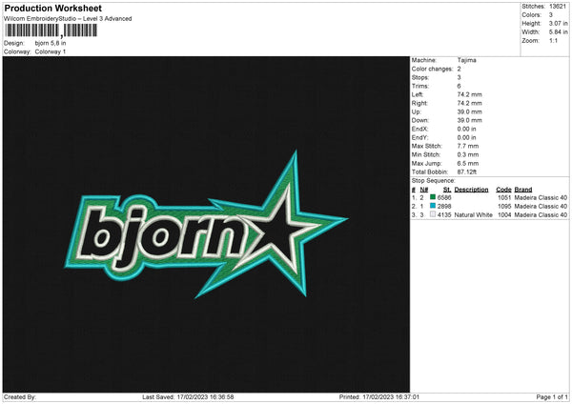The height and width of the screenshot is (404, 572).
Task: Click the Colorway 1 value
Action: tap(51, 51)
